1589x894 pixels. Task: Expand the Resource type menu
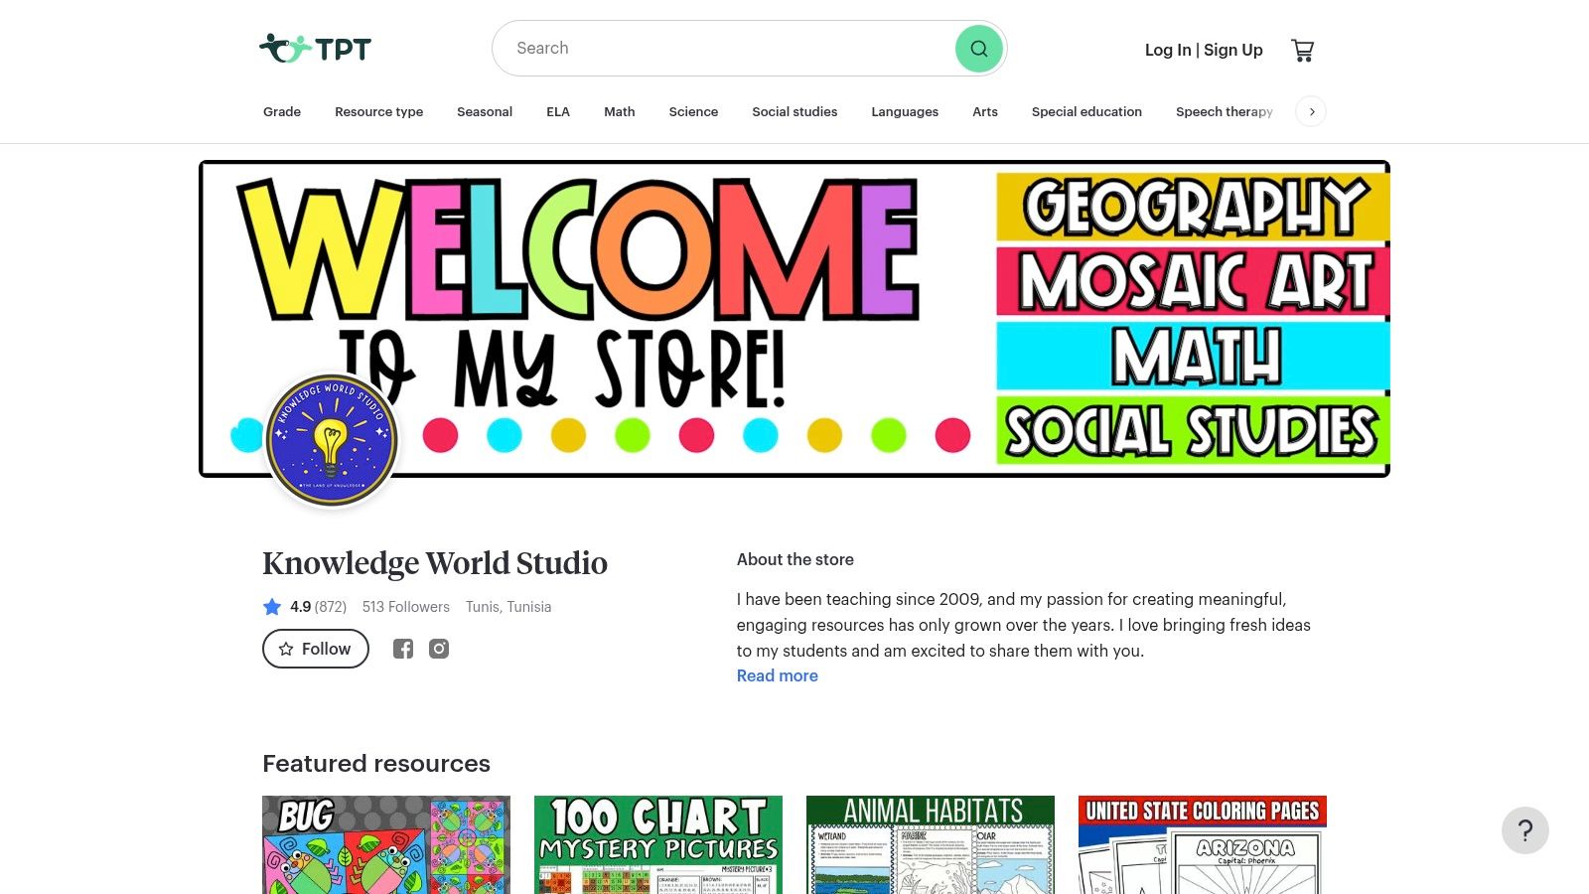tap(378, 111)
